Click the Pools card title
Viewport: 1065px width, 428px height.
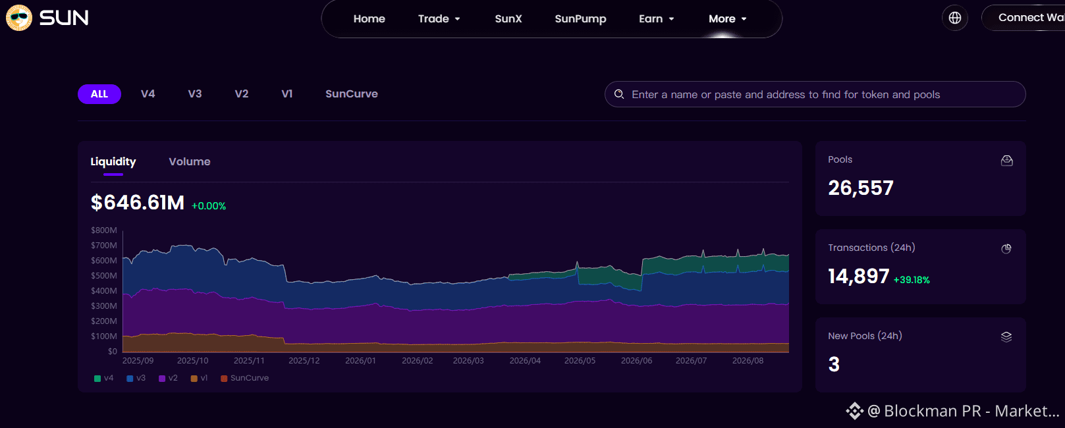click(x=840, y=159)
